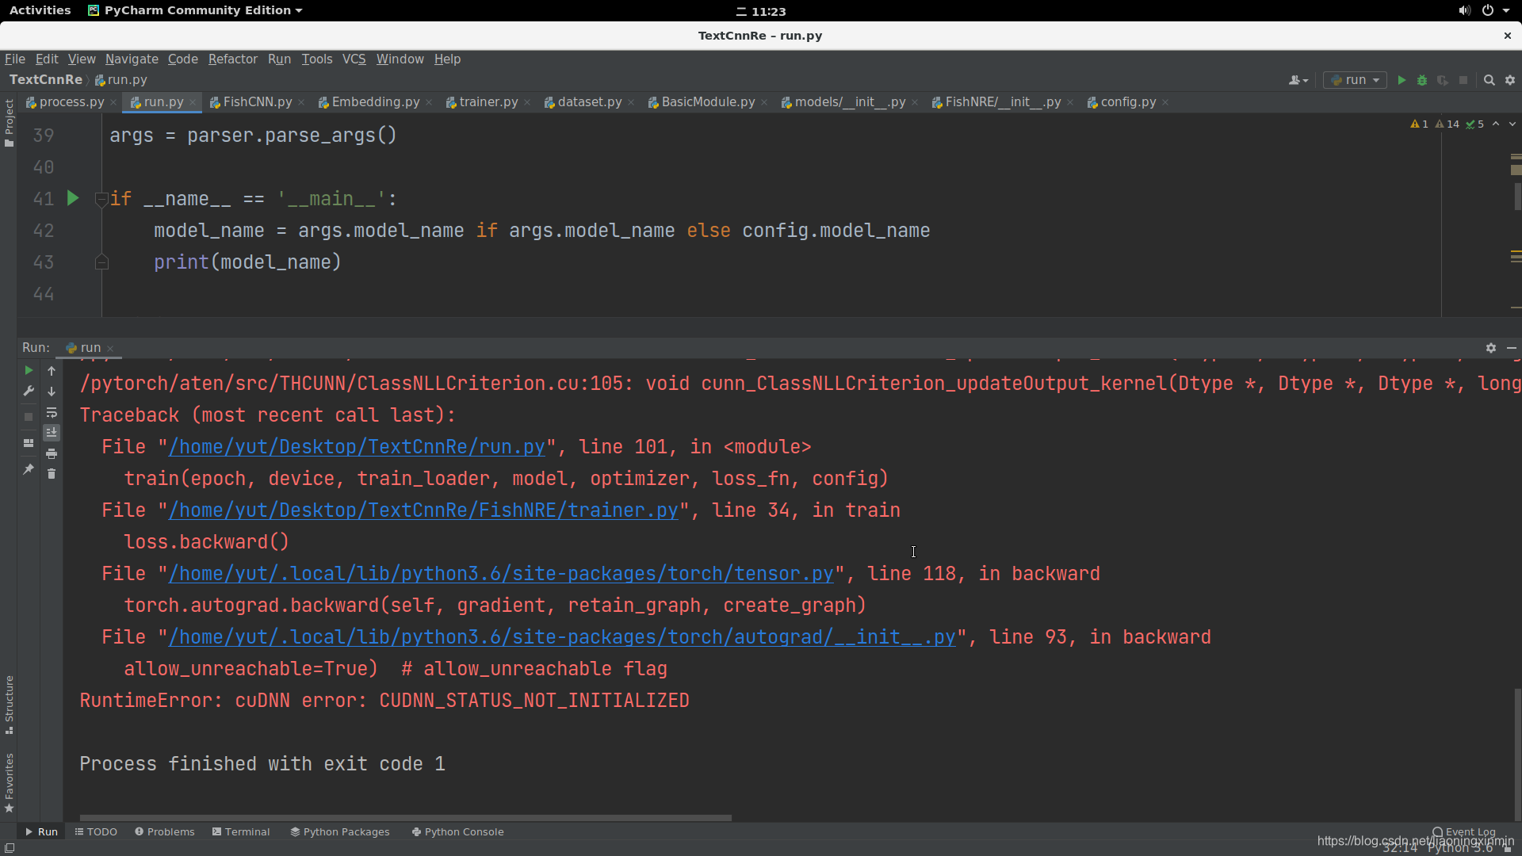Open the Code With Me user dropdown
1522x856 pixels.
[x=1298, y=80]
